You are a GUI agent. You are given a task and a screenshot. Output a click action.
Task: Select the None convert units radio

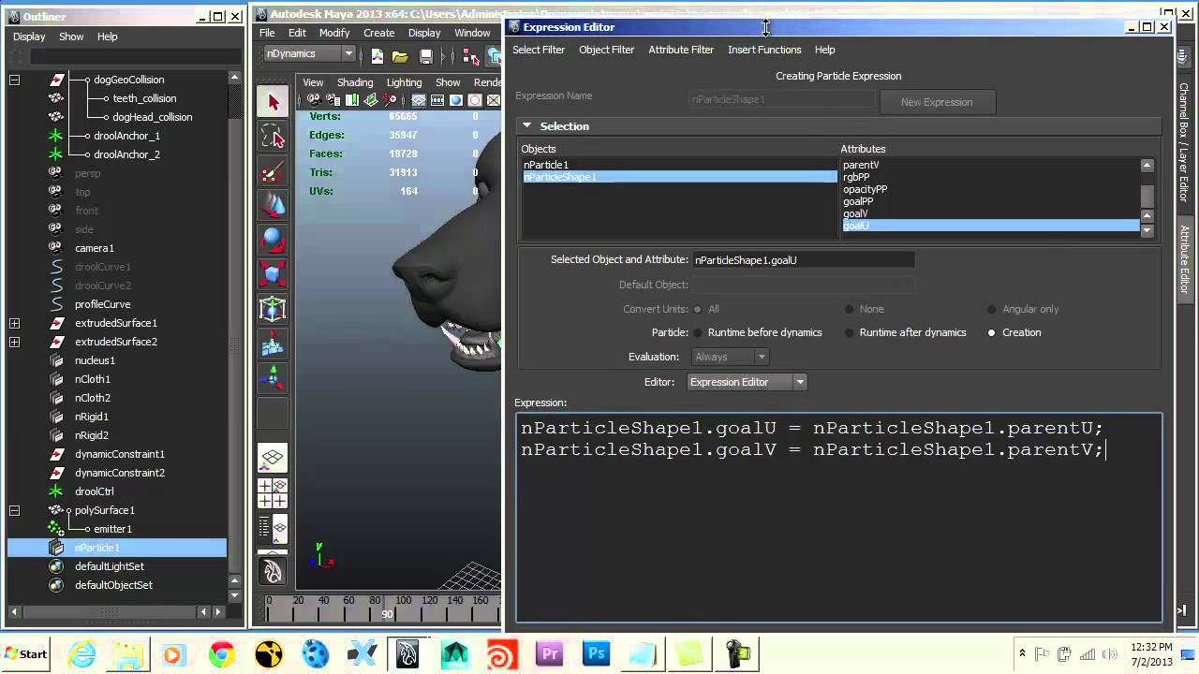point(850,309)
